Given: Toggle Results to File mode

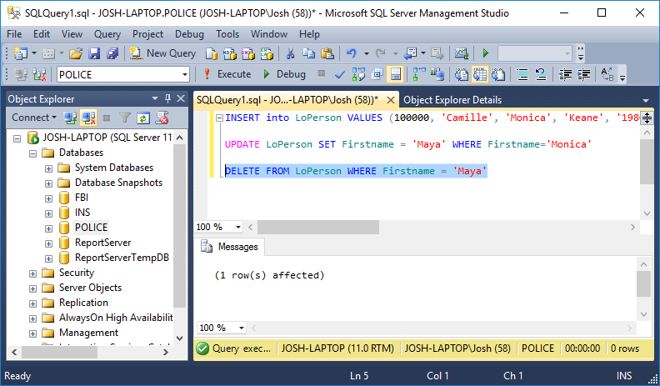Looking at the screenshot, I should 498,74.
